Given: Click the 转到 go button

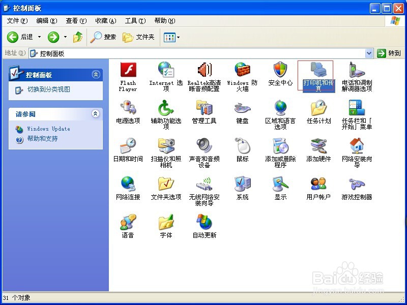Looking at the screenshot, I should tap(389, 53).
